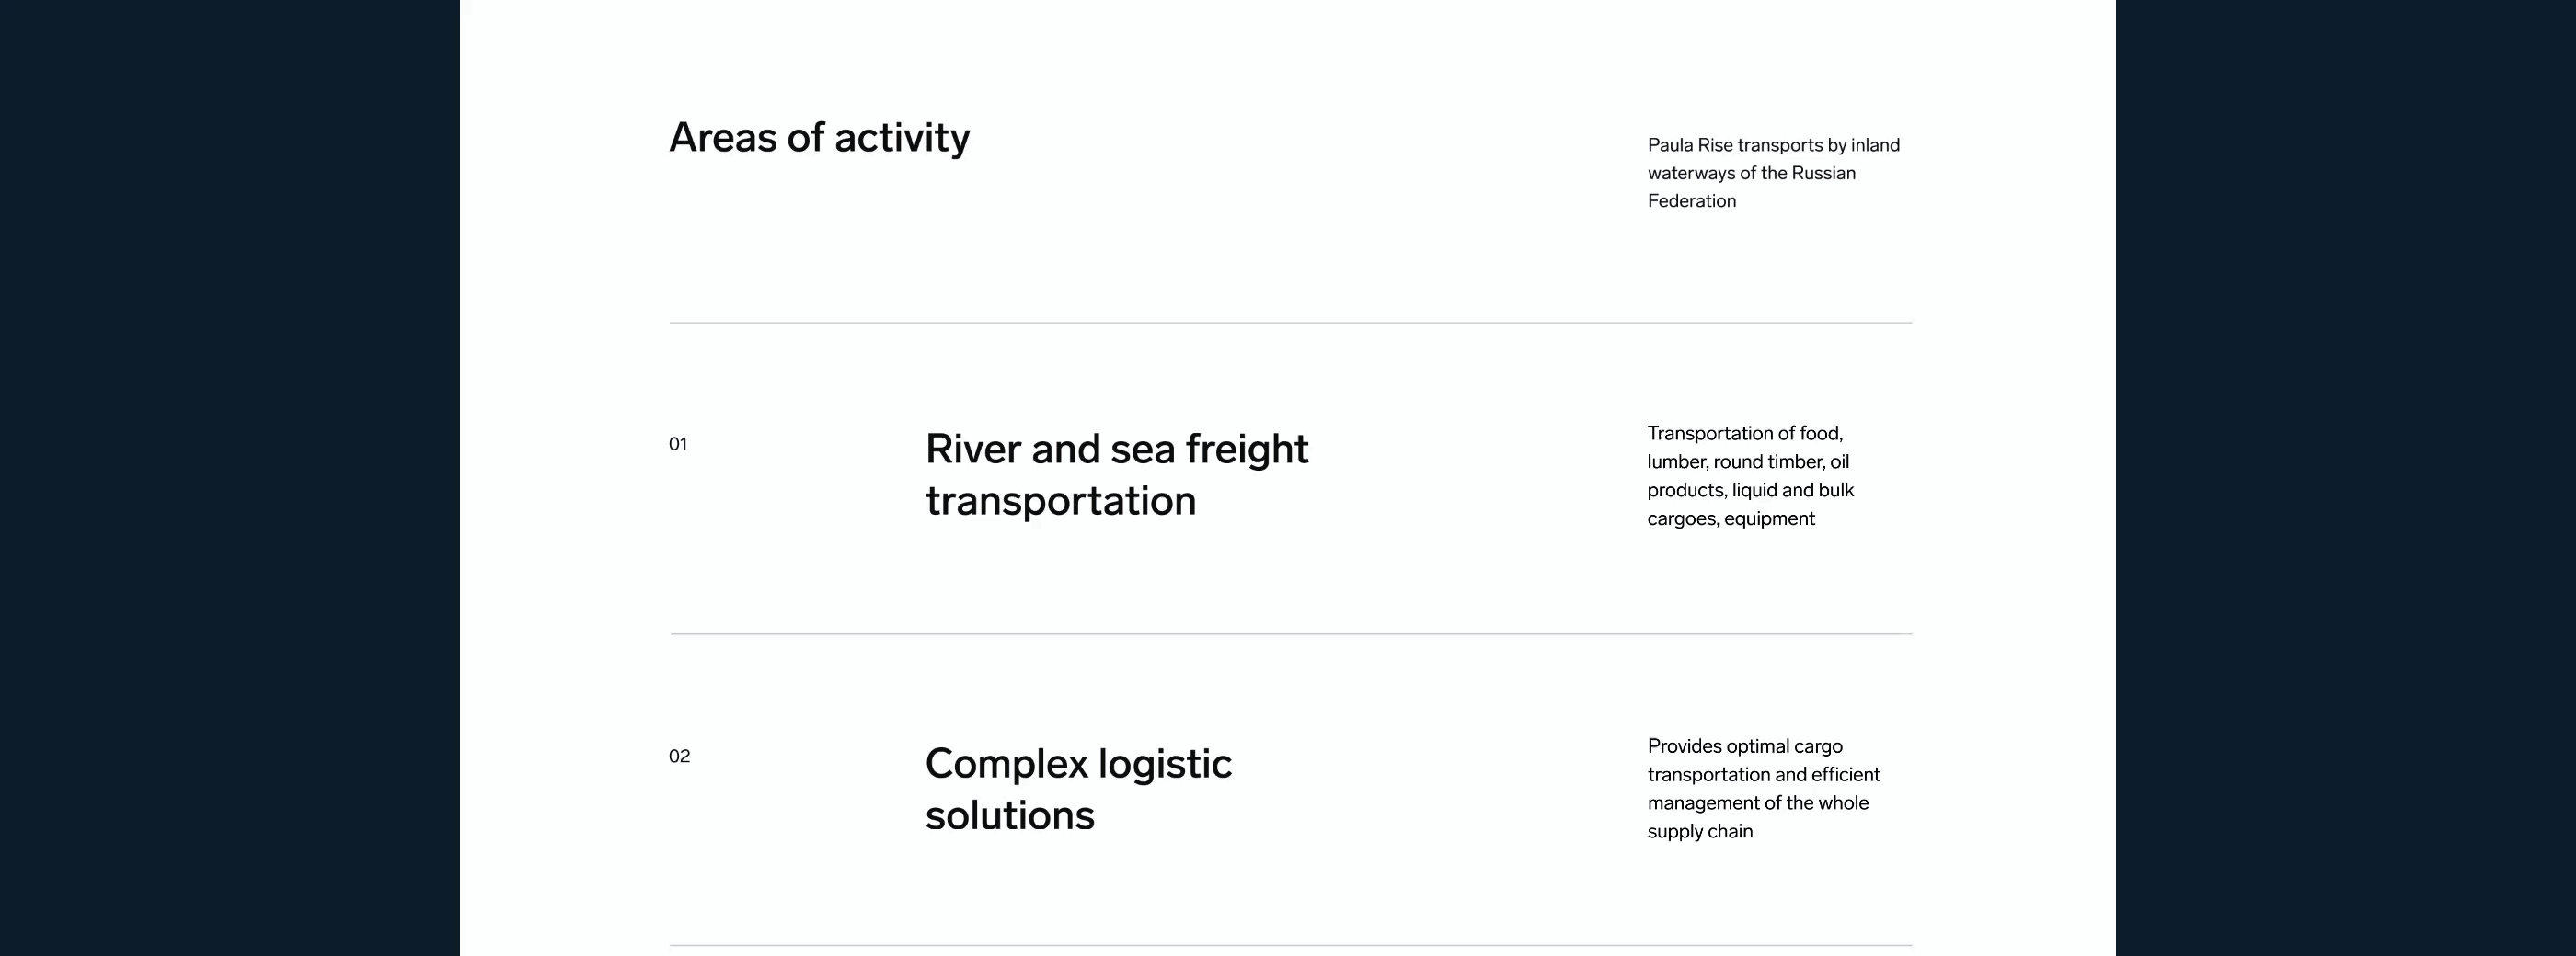Click divider line under the Areas of activity header

point(1290,323)
